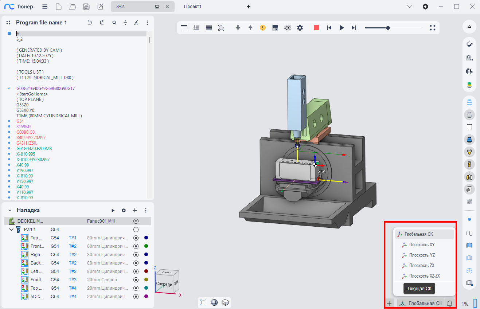Toggle the radio button for the Front T#3 drill operation
The height and width of the screenshot is (309, 480).
pos(136,280)
